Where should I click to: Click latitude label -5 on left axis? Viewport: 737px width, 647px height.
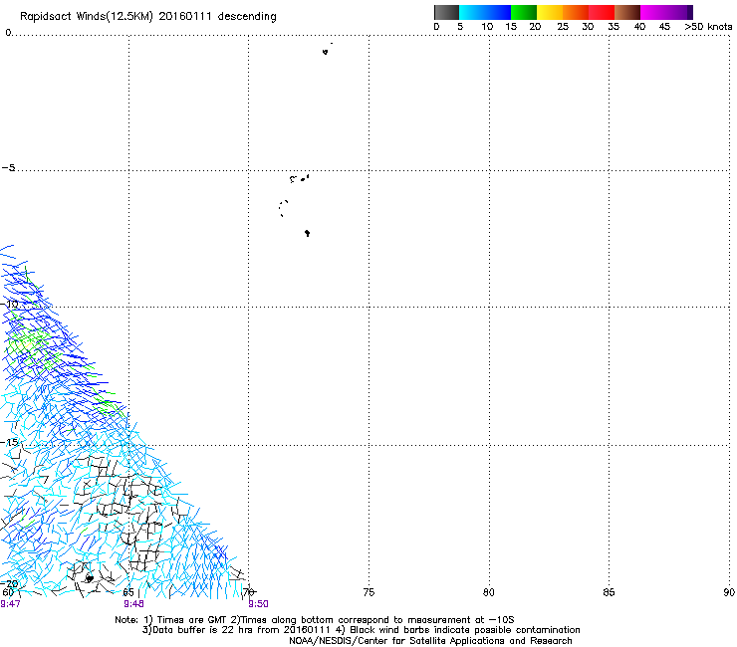point(9,168)
